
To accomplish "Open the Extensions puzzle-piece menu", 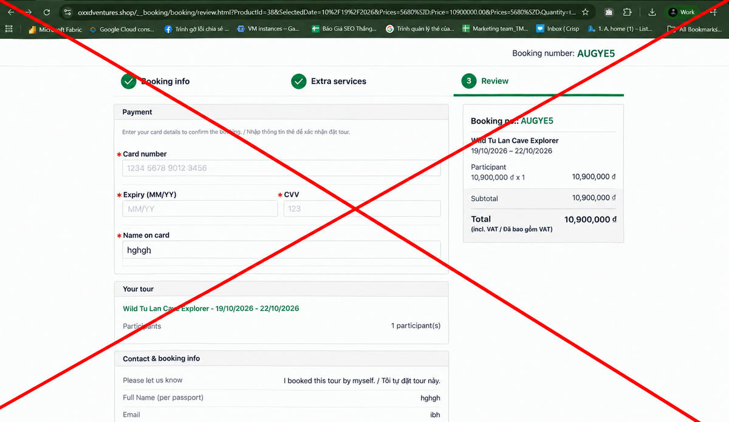I will point(627,12).
